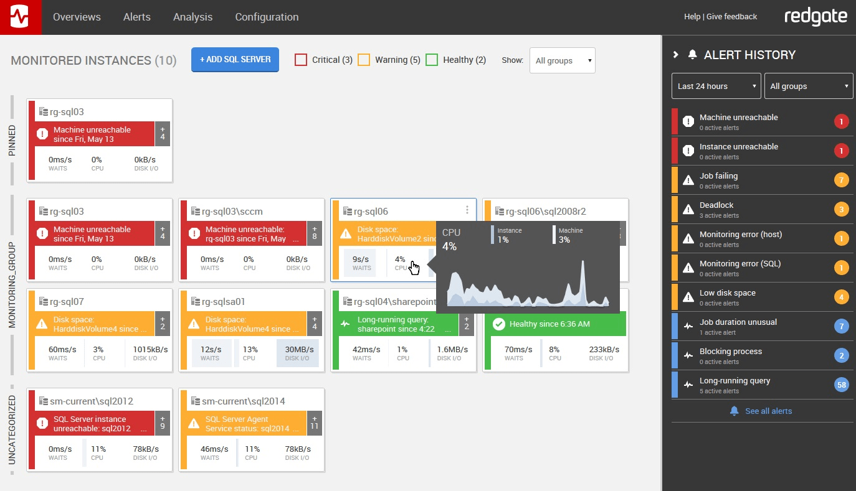Click the bell icon in Alert History header
This screenshot has width=856, height=491.
[693, 55]
